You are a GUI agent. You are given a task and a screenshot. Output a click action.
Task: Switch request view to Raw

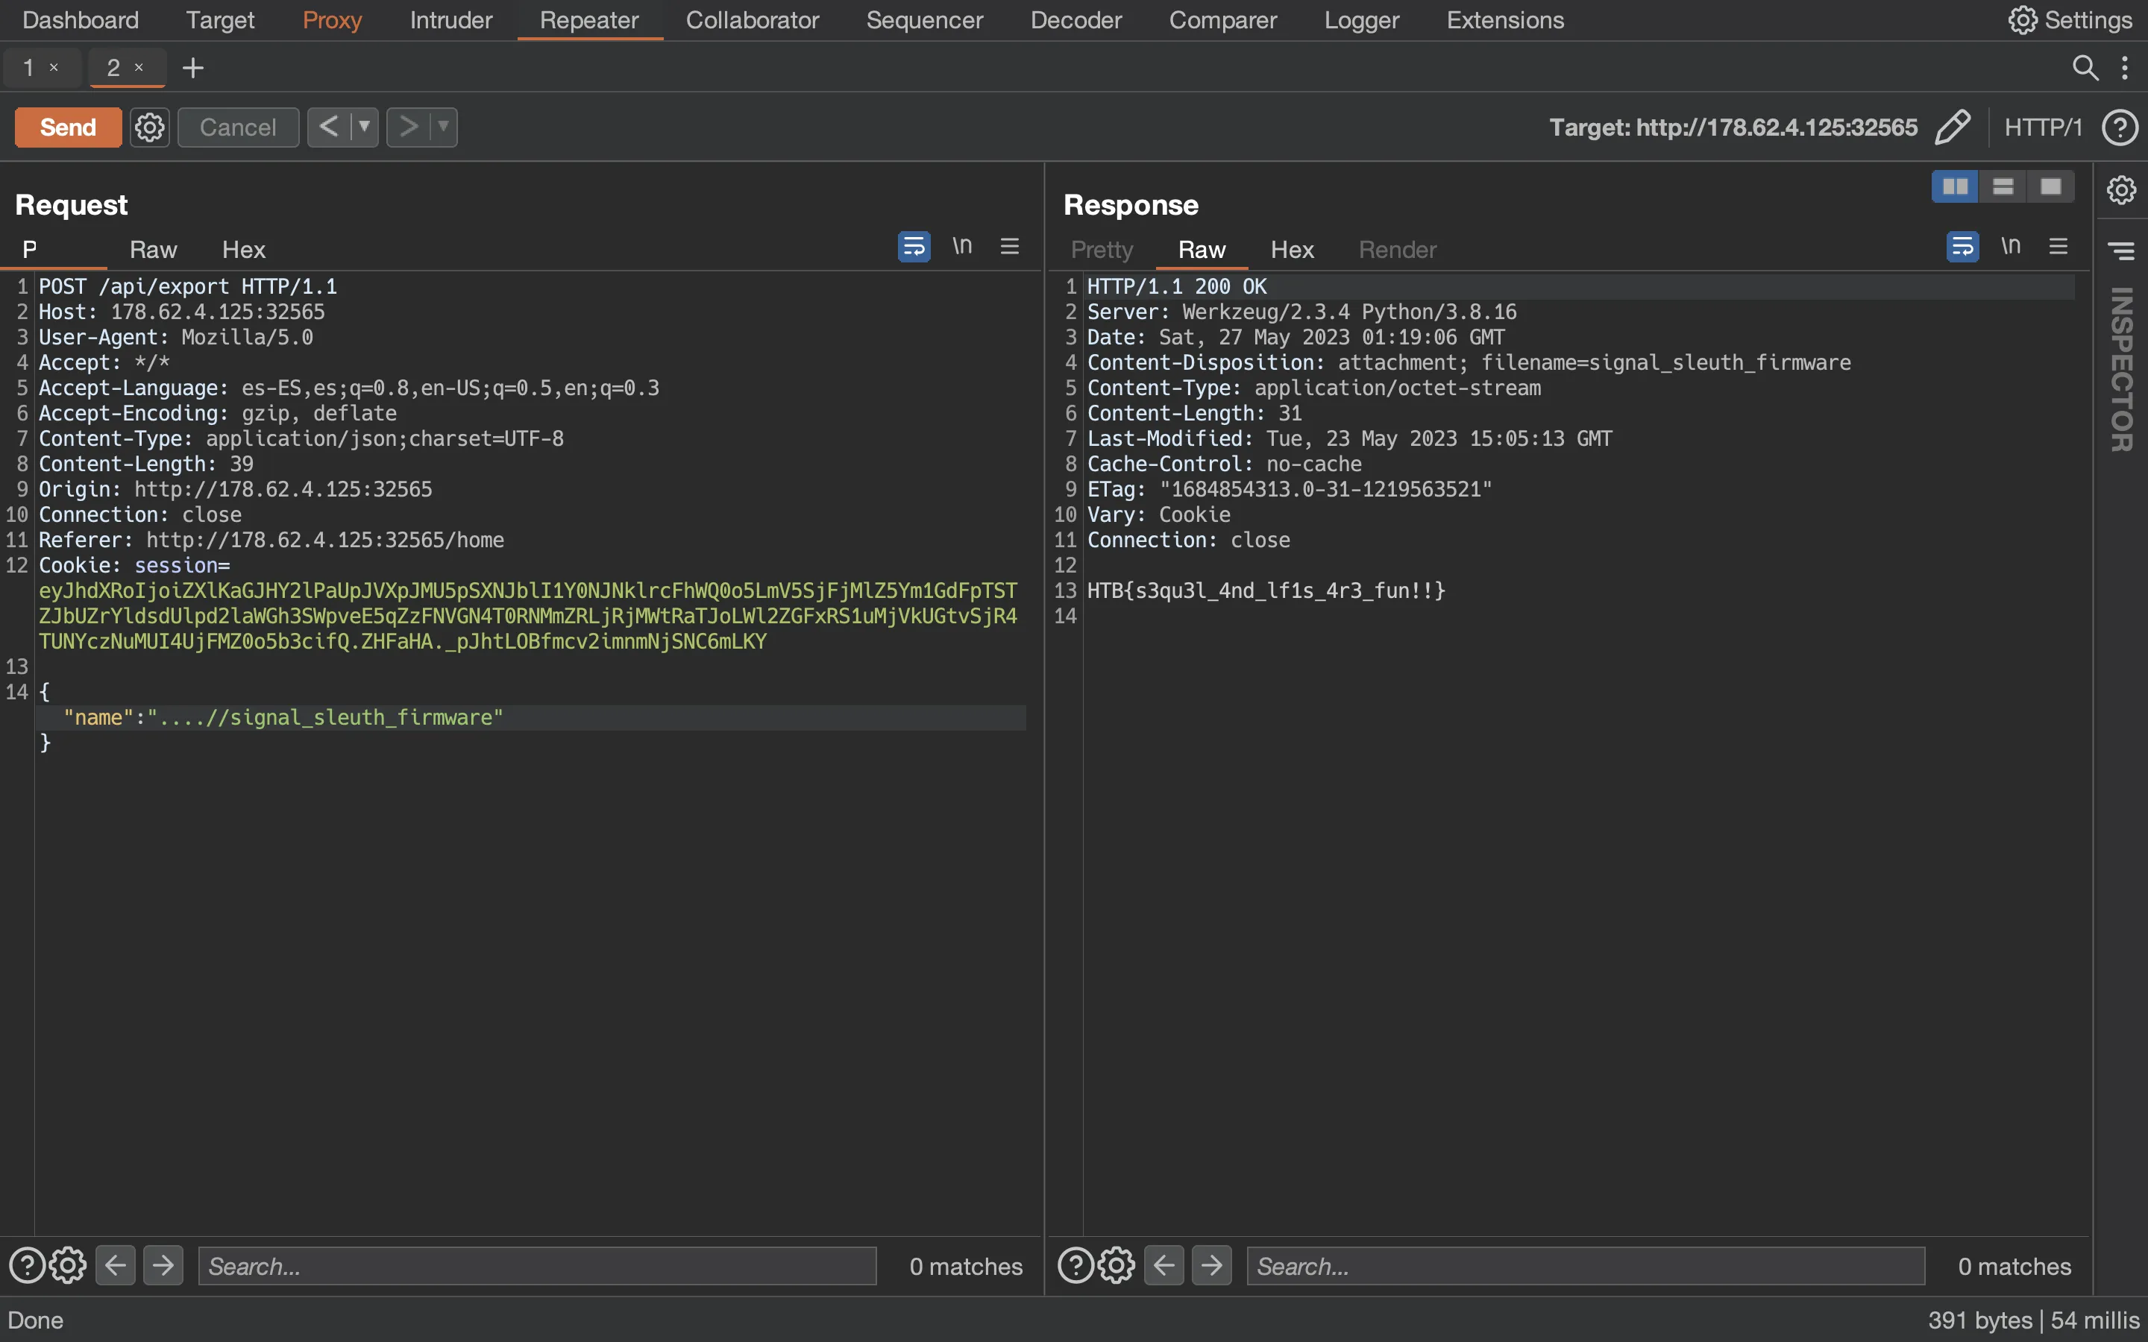(x=154, y=250)
